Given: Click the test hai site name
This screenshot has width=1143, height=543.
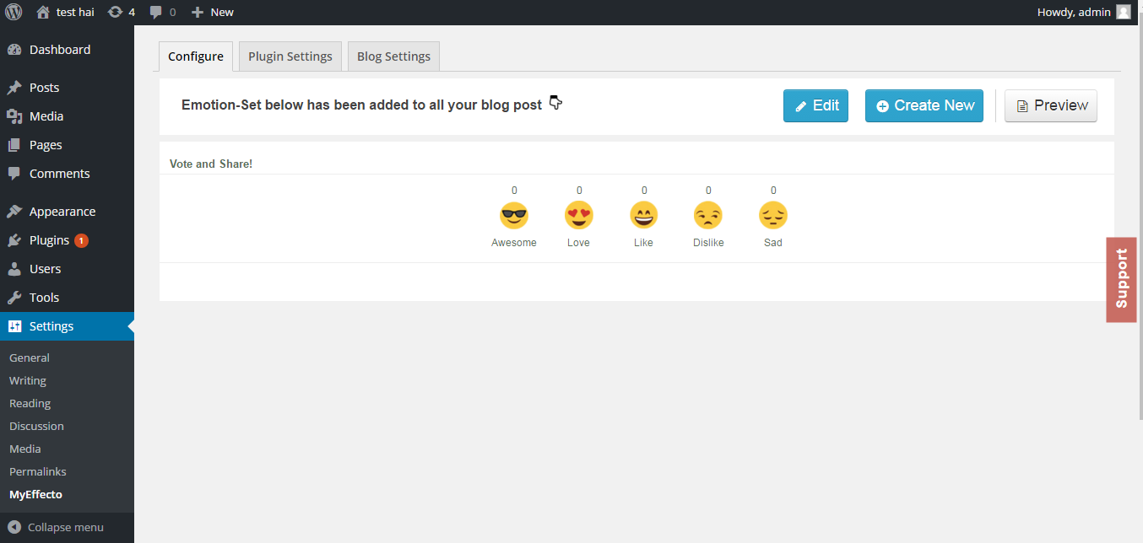Looking at the screenshot, I should pyautogui.click(x=75, y=12).
